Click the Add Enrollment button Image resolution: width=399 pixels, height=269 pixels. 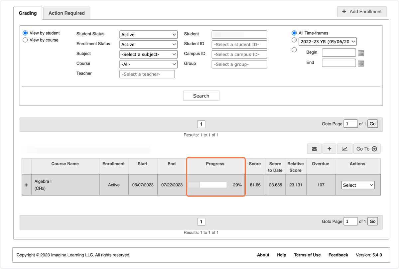click(362, 11)
